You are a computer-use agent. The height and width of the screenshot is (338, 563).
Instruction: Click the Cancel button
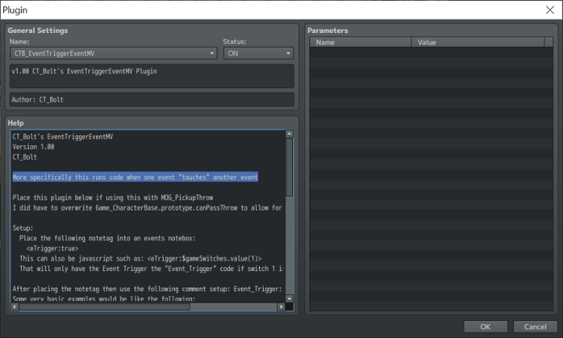click(535, 326)
